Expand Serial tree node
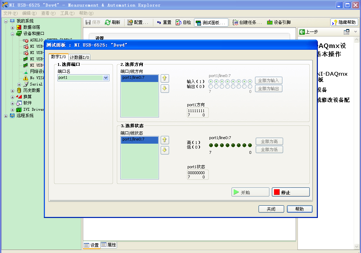Screen dimensions: 361x253 19,84
